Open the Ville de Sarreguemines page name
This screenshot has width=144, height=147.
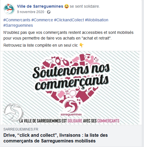point(40,6)
